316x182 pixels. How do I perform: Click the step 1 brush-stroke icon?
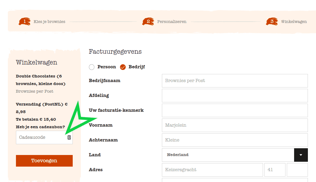(24, 22)
